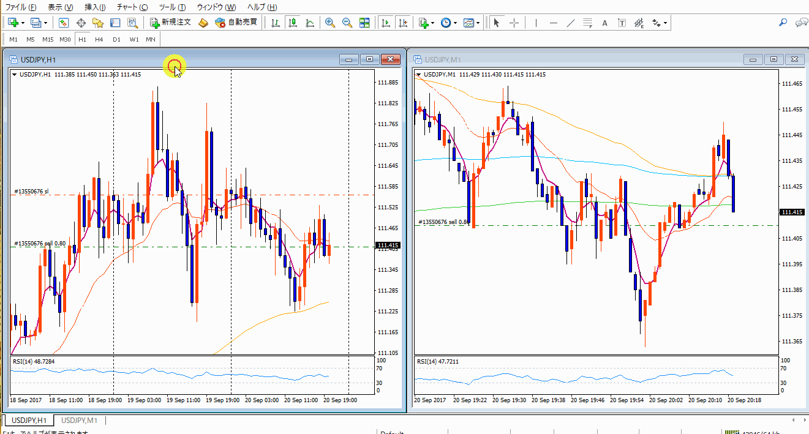Open the Navigator panel icon
Screen dimensions: 809x434
tap(98, 23)
